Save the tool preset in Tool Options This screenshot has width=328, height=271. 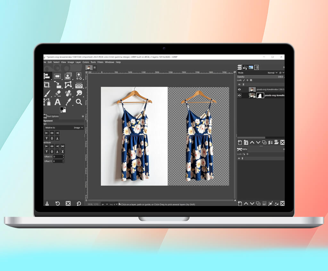47,204
